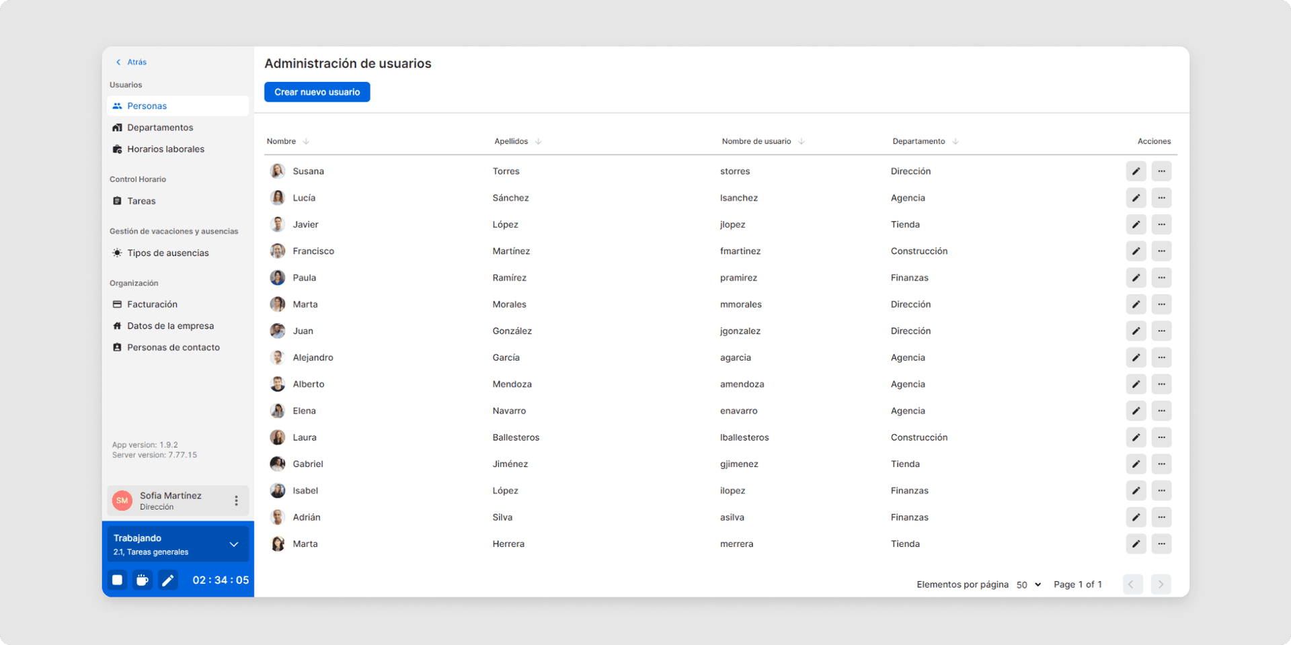Open Departamentos in the sidebar
Viewport: 1291px width, 645px height.
point(160,128)
